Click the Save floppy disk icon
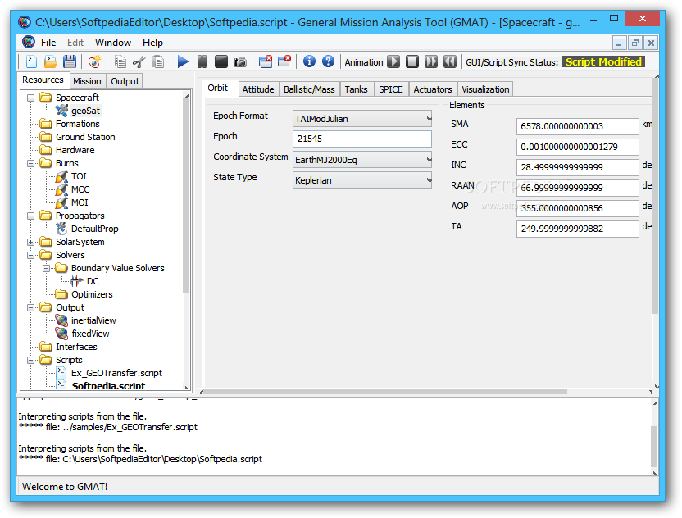 pos(70,61)
